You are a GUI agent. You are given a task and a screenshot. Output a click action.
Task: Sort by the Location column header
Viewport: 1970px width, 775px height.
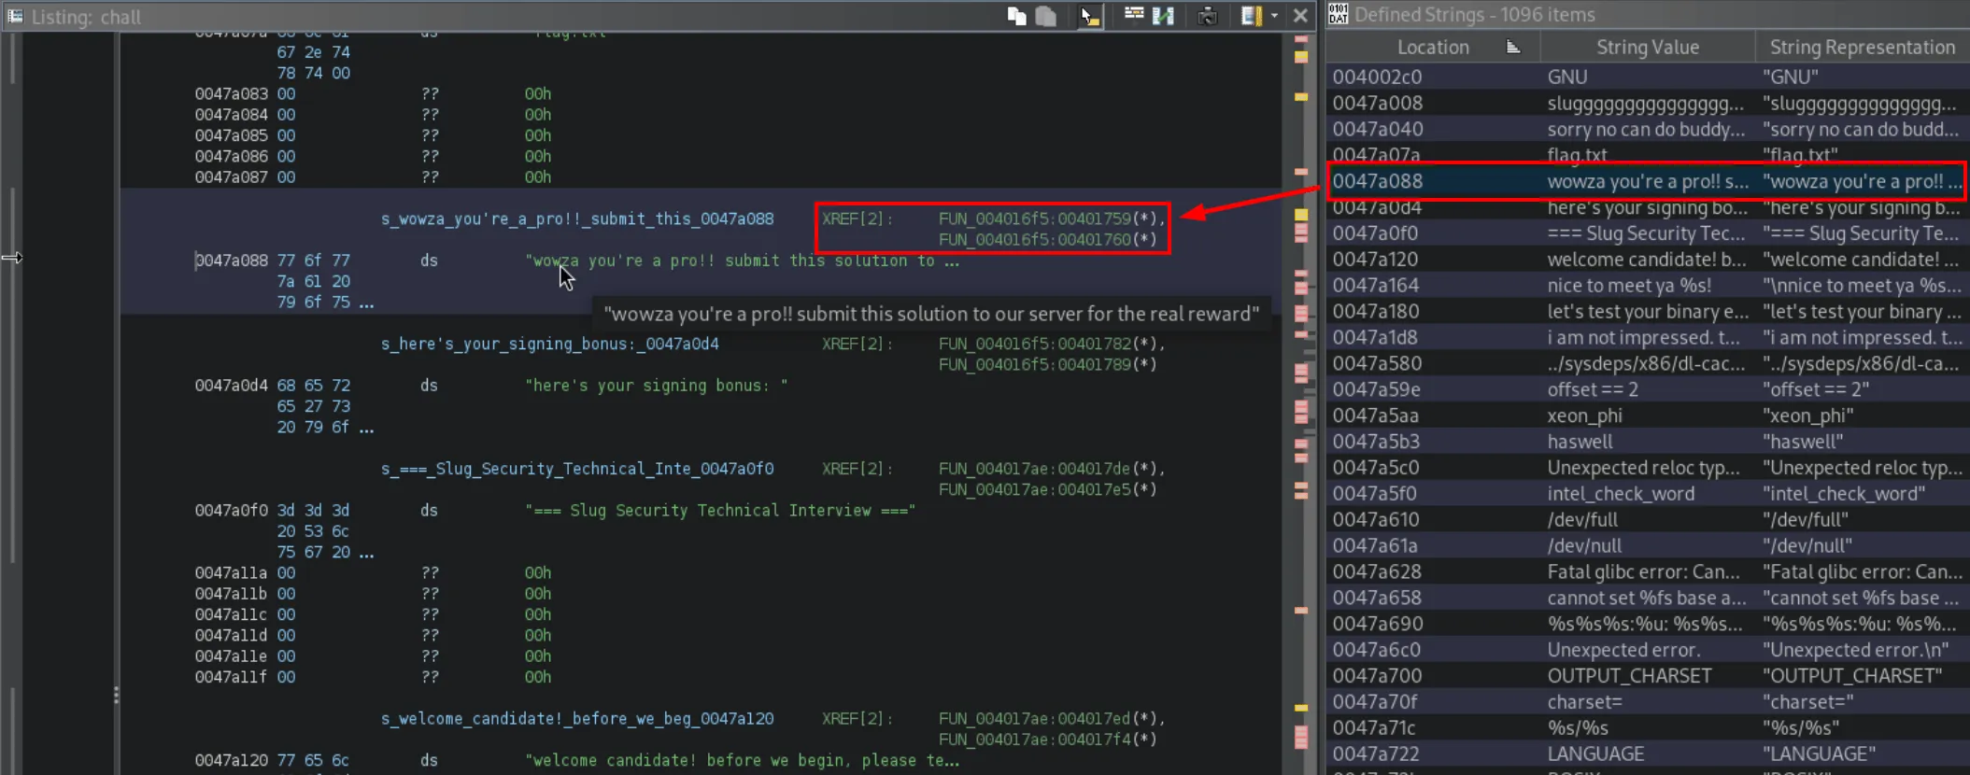(1433, 47)
